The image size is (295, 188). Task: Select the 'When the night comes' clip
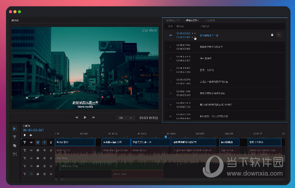(x=116, y=150)
